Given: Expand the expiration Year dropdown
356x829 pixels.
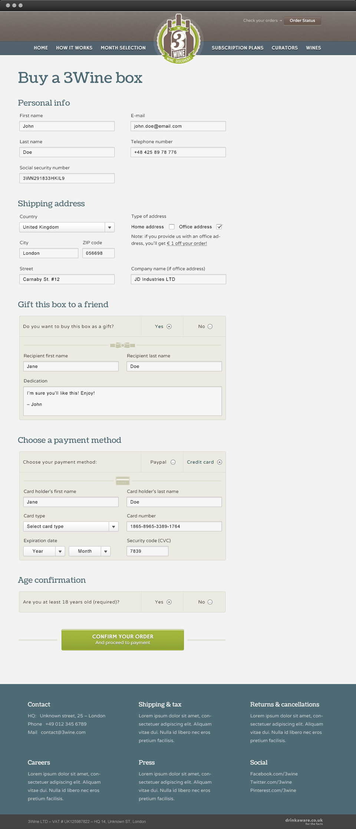Looking at the screenshot, I should (x=44, y=551).
